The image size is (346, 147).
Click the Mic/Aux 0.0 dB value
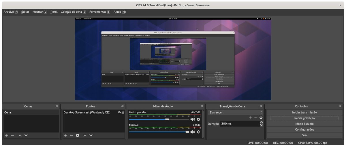(197, 125)
